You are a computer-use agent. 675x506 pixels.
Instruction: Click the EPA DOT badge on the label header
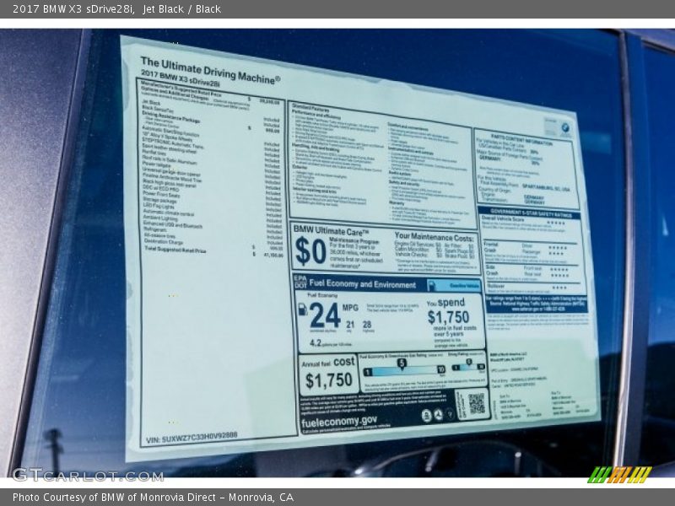(300, 280)
